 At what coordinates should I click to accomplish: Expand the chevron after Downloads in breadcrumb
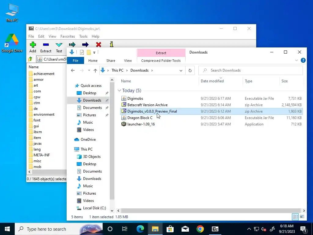(152, 70)
